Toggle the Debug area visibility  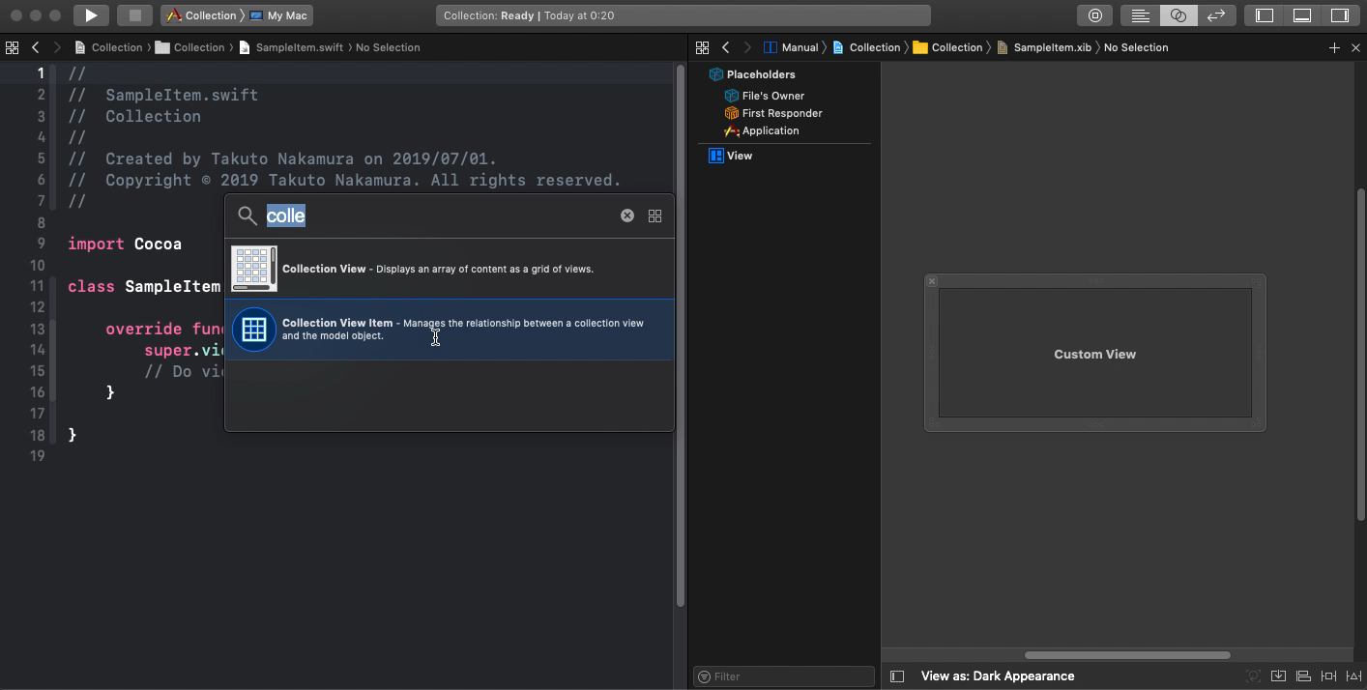[1302, 15]
